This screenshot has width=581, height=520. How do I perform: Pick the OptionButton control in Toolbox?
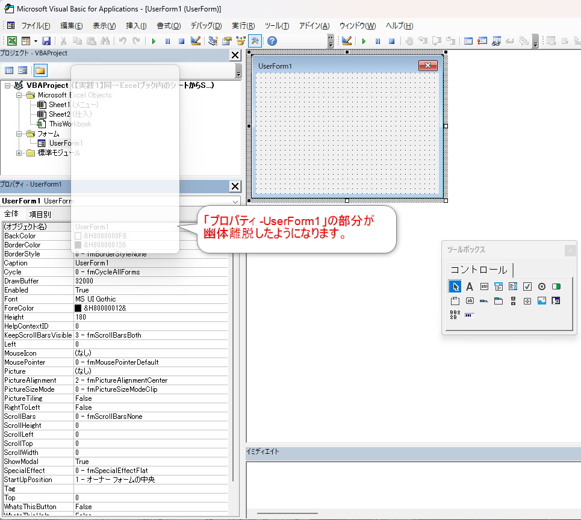point(542,286)
